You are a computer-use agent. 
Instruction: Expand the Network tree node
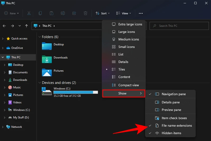(x=3, y=127)
